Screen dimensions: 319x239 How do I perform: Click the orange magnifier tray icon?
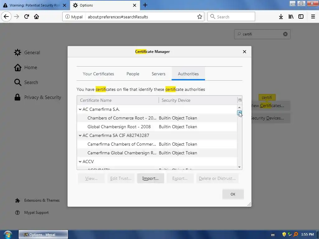click(x=296, y=234)
